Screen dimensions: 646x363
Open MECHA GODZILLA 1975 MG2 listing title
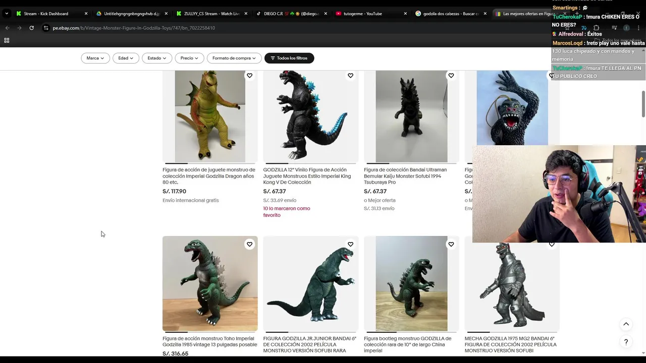tap(511, 344)
